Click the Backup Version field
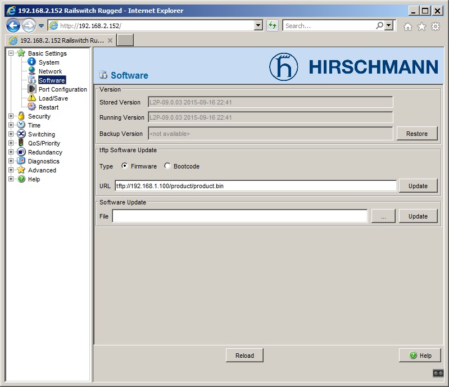Image resolution: width=449 pixels, height=387 pixels. (x=270, y=133)
